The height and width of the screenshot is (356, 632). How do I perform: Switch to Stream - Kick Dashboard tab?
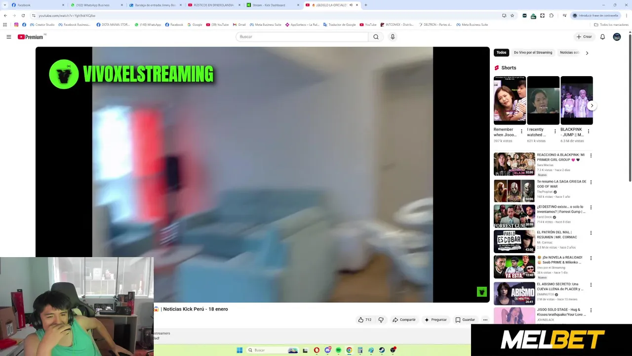tap(273, 5)
